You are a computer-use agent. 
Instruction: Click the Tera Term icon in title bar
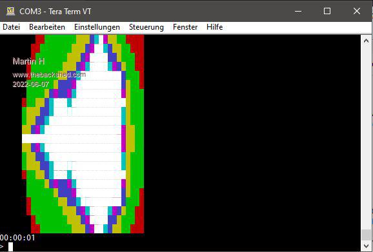[10, 11]
